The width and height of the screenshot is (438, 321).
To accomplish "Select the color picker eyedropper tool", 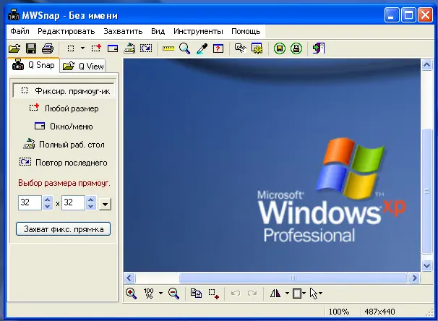I will click(x=202, y=48).
